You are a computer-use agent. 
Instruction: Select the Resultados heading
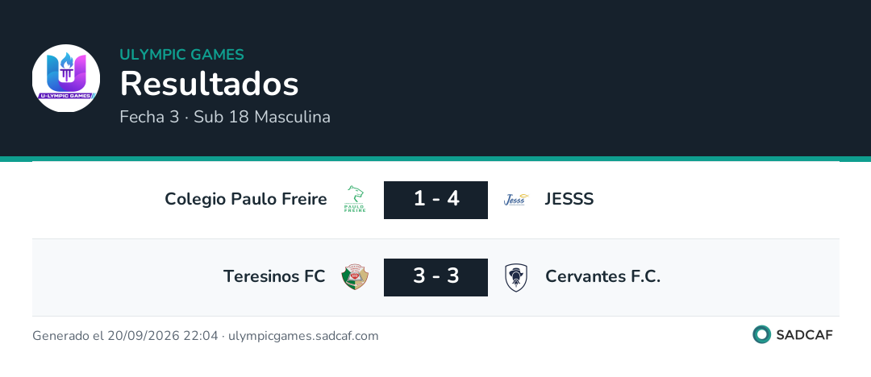pyautogui.click(x=210, y=84)
